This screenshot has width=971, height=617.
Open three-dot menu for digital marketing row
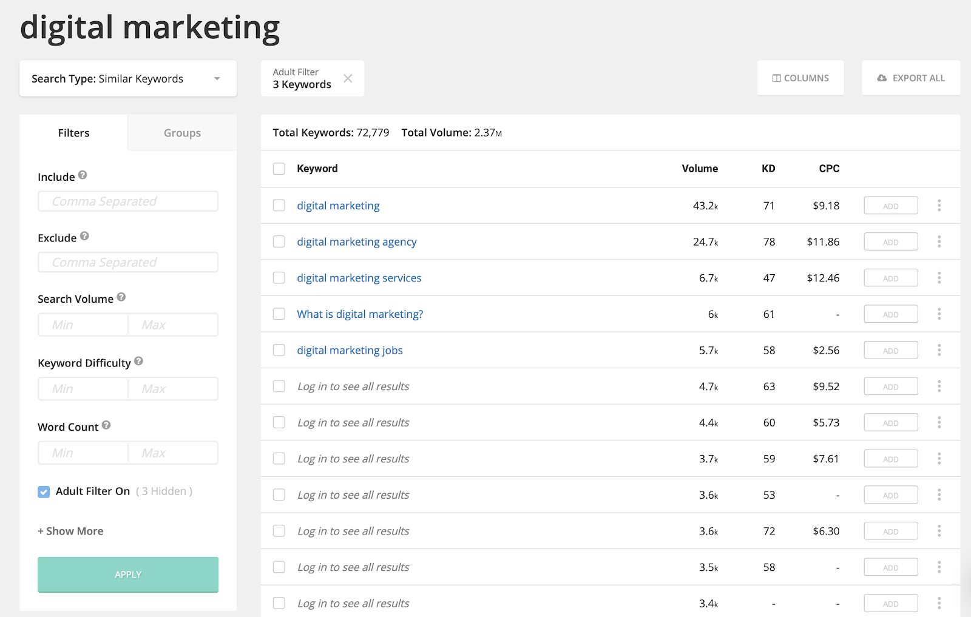click(939, 206)
